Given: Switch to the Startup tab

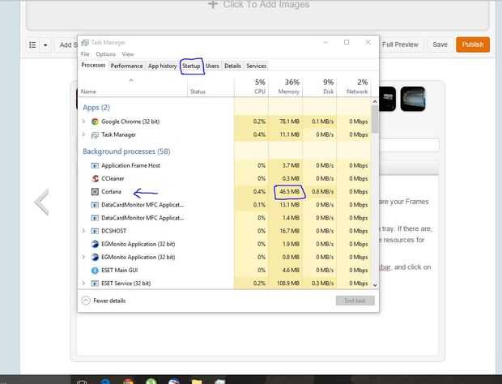Looking at the screenshot, I should [191, 66].
